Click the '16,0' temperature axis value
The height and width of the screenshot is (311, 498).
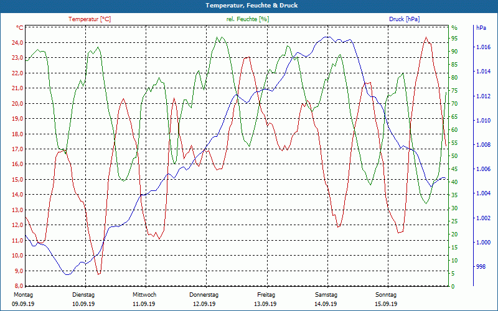tap(17, 164)
